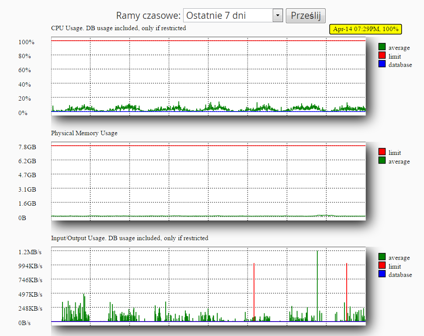Click the Input/Output Usage chart title
The image size is (424, 336).
tap(129, 238)
